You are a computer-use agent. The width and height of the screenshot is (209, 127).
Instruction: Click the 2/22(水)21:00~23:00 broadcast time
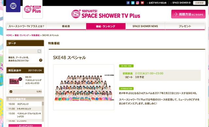click(x=149, y=73)
